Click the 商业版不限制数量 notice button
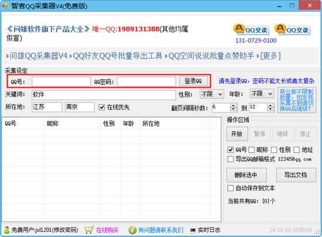 coord(297,100)
